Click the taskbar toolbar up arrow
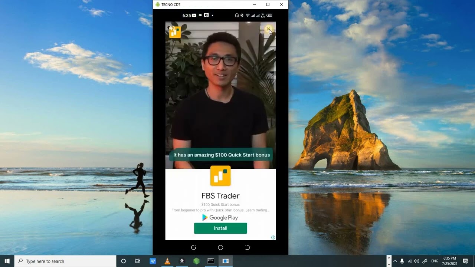475x267 pixels. (389, 258)
